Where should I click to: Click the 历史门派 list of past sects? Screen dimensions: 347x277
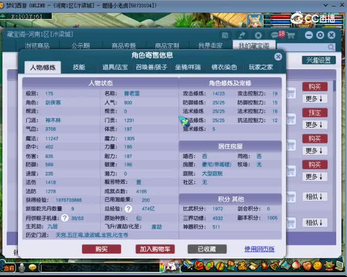click(x=92, y=235)
